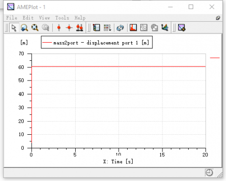Screen dimensions: 226x181
Task: Add a crosshair cursor marker
Action: [x=69, y=28]
